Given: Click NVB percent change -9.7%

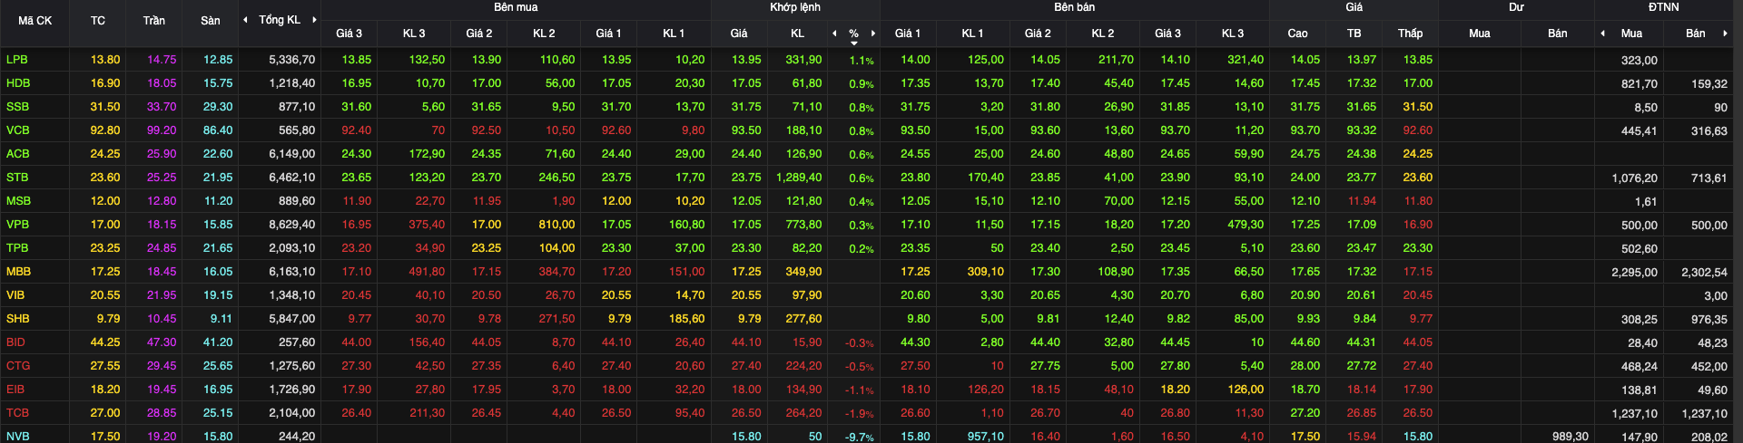Looking at the screenshot, I should click(860, 437).
